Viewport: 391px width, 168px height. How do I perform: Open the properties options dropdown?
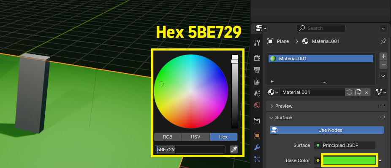[x=383, y=28]
